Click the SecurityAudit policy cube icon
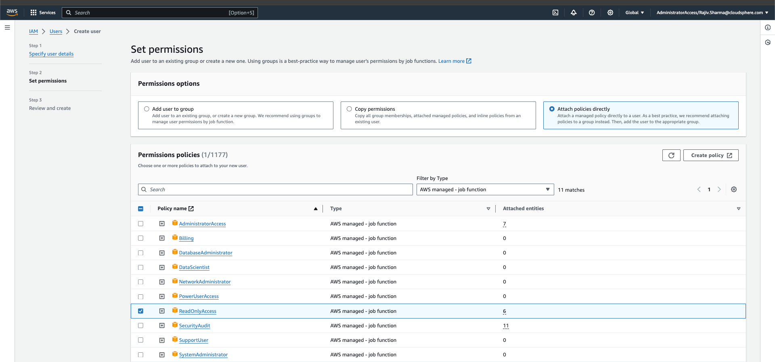 coord(175,325)
